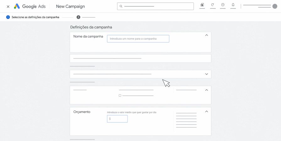Tick the checkbox in the middle card
The width and height of the screenshot is (281, 141).
[120, 96]
